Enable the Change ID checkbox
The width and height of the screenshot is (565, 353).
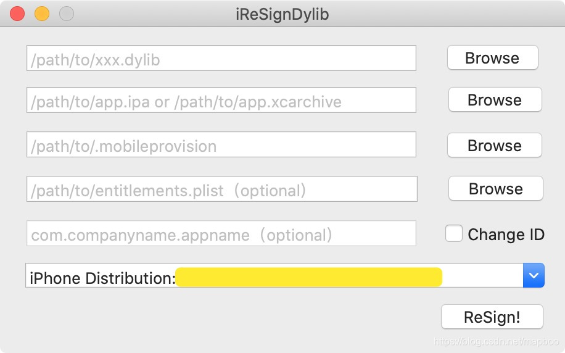click(x=453, y=233)
